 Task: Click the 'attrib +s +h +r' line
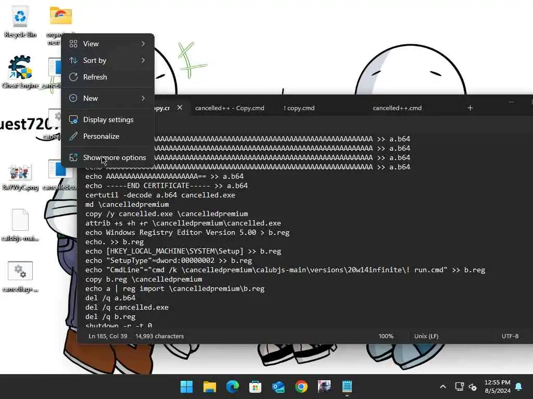[x=183, y=223]
